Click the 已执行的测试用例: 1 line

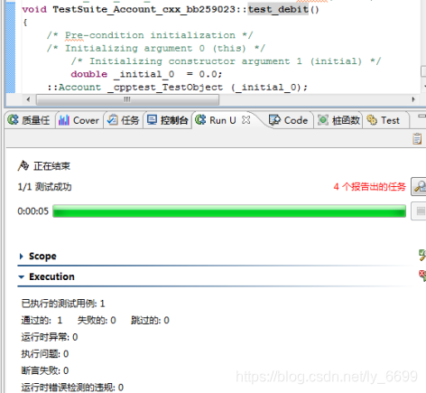point(63,304)
